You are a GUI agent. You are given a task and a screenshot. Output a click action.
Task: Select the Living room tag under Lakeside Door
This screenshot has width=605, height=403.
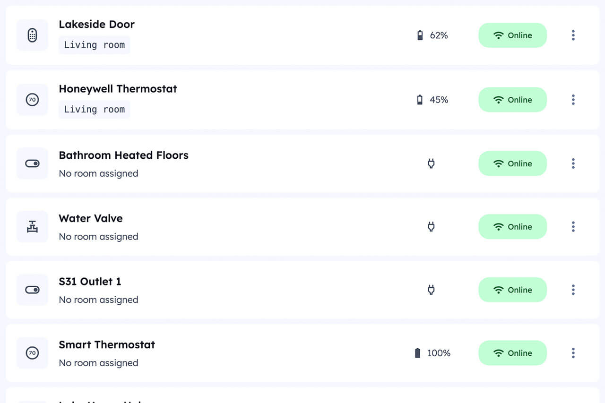[94, 45]
